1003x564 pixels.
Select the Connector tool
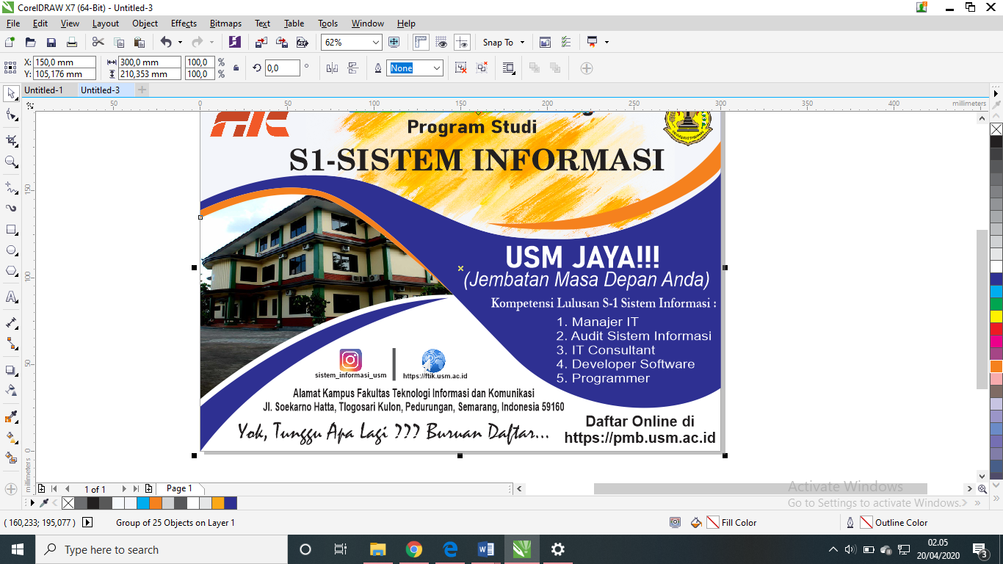(x=11, y=343)
